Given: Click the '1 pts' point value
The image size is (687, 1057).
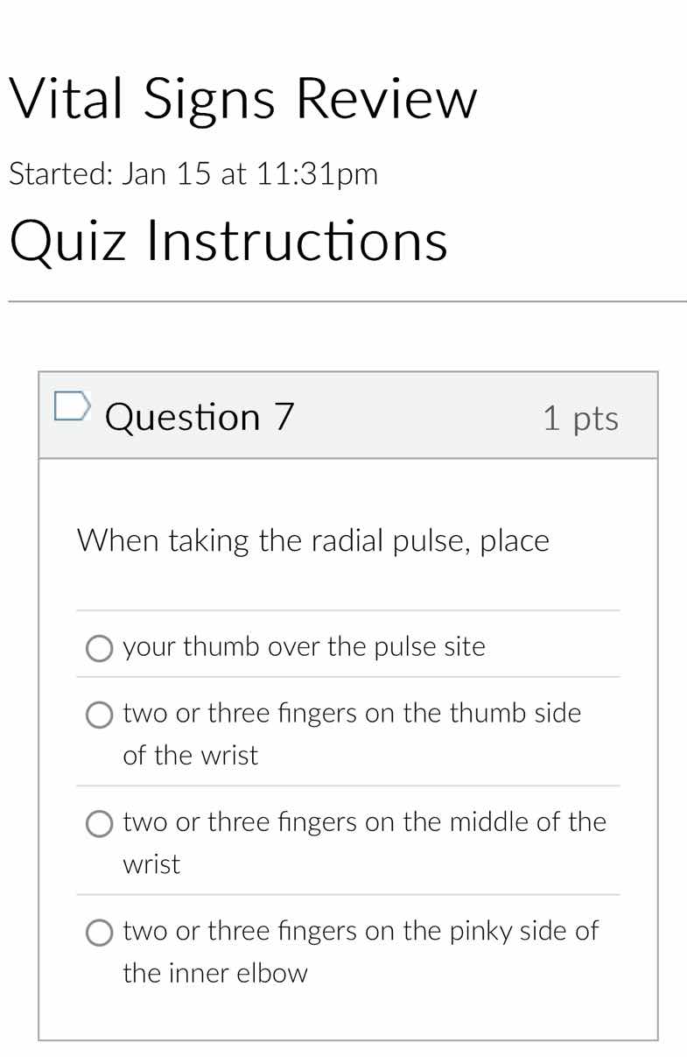Looking at the screenshot, I should (x=581, y=418).
